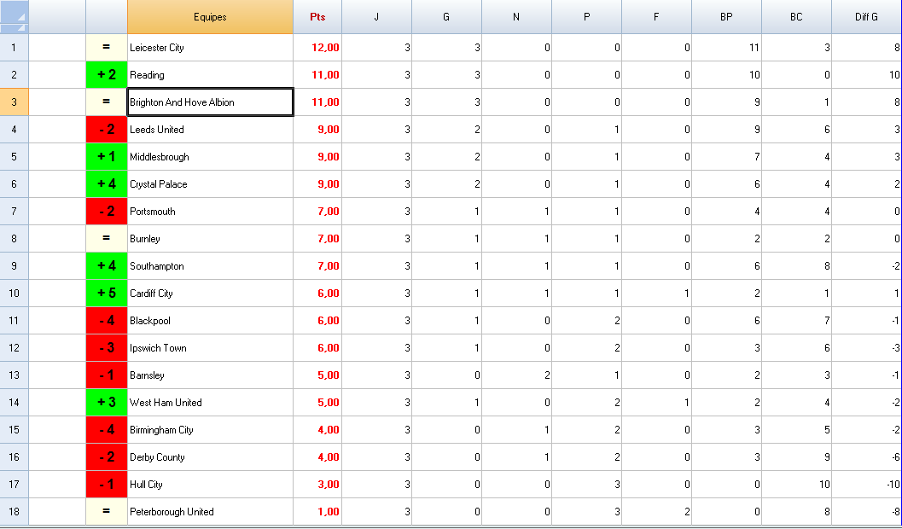Click Leicester City's BP value 11

(726, 48)
